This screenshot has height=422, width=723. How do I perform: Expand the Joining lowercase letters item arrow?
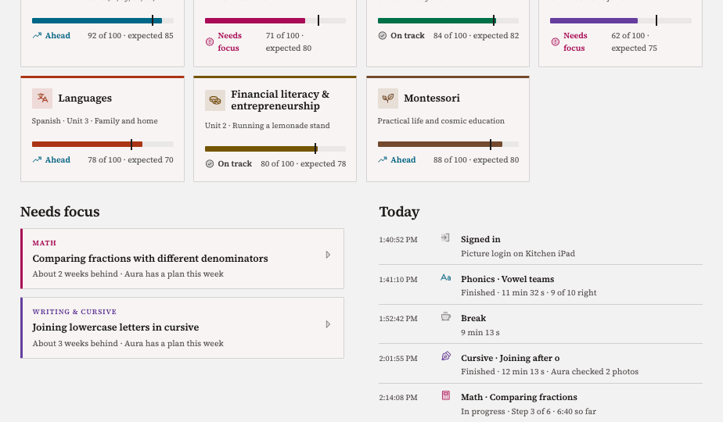pos(328,324)
